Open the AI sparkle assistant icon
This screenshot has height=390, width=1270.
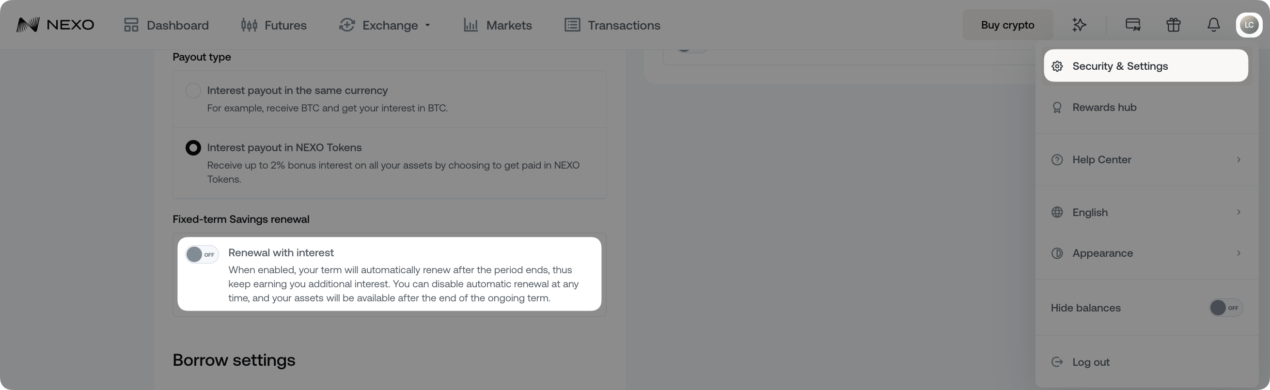point(1079,25)
